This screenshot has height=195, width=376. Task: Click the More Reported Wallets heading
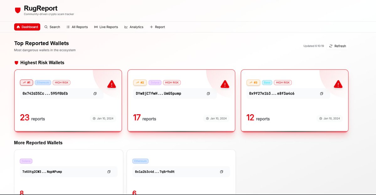point(38,143)
